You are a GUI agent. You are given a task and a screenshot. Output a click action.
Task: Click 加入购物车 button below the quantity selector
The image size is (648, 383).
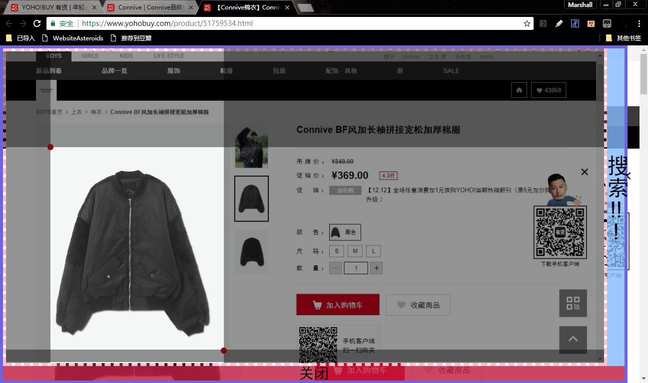(x=338, y=305)
